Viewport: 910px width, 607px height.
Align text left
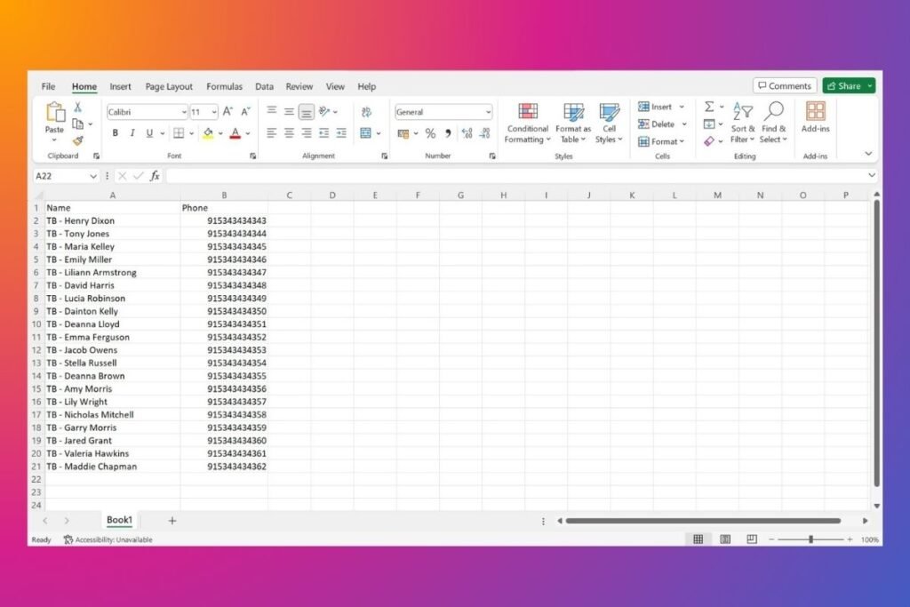coord(271,133)
